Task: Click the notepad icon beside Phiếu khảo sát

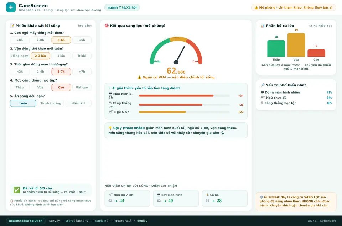Action: 12,26
